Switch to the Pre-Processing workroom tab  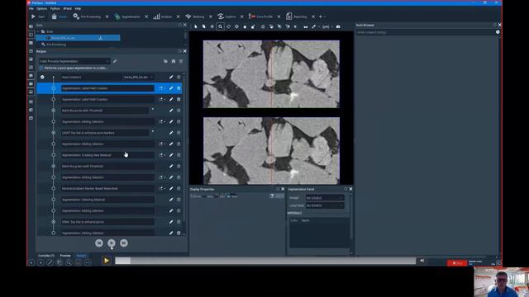coord(87,16)
